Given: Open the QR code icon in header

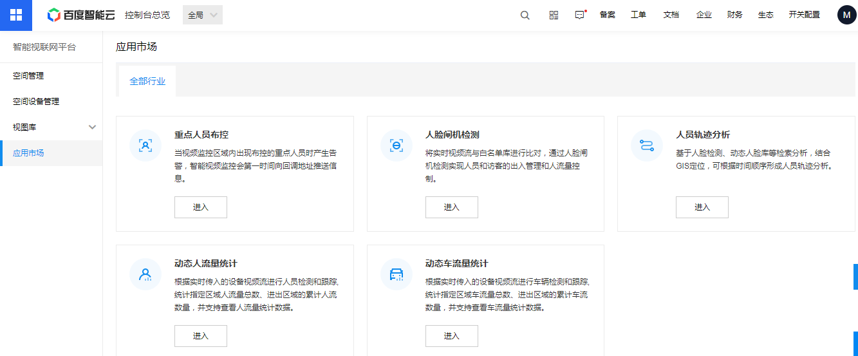Looking at the screenshot, I should [554, 15].
